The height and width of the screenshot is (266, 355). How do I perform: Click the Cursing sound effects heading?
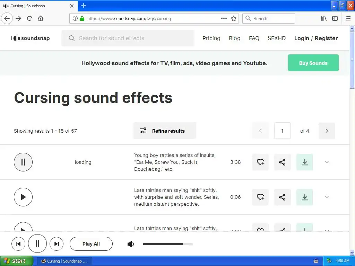click(x=93, y=98)
